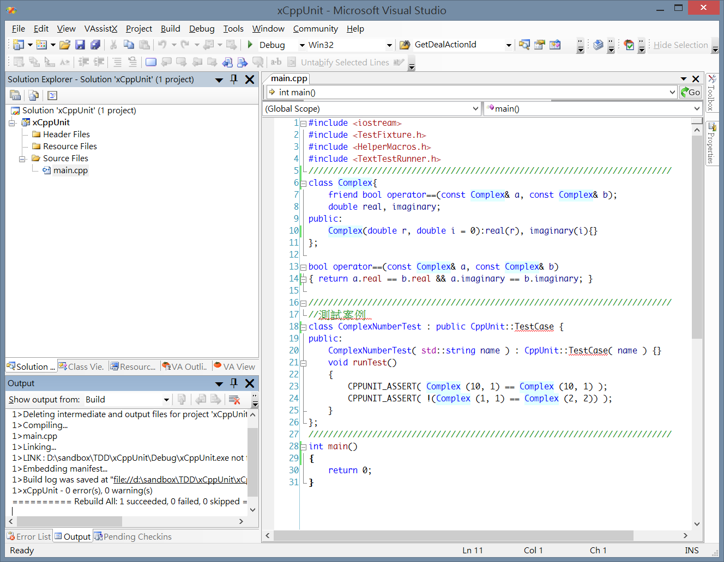The height and width of the screenshot is (562, 724).
Task: Toggle auto-hide pin on Solution Explorer
Action: point(234,80)
